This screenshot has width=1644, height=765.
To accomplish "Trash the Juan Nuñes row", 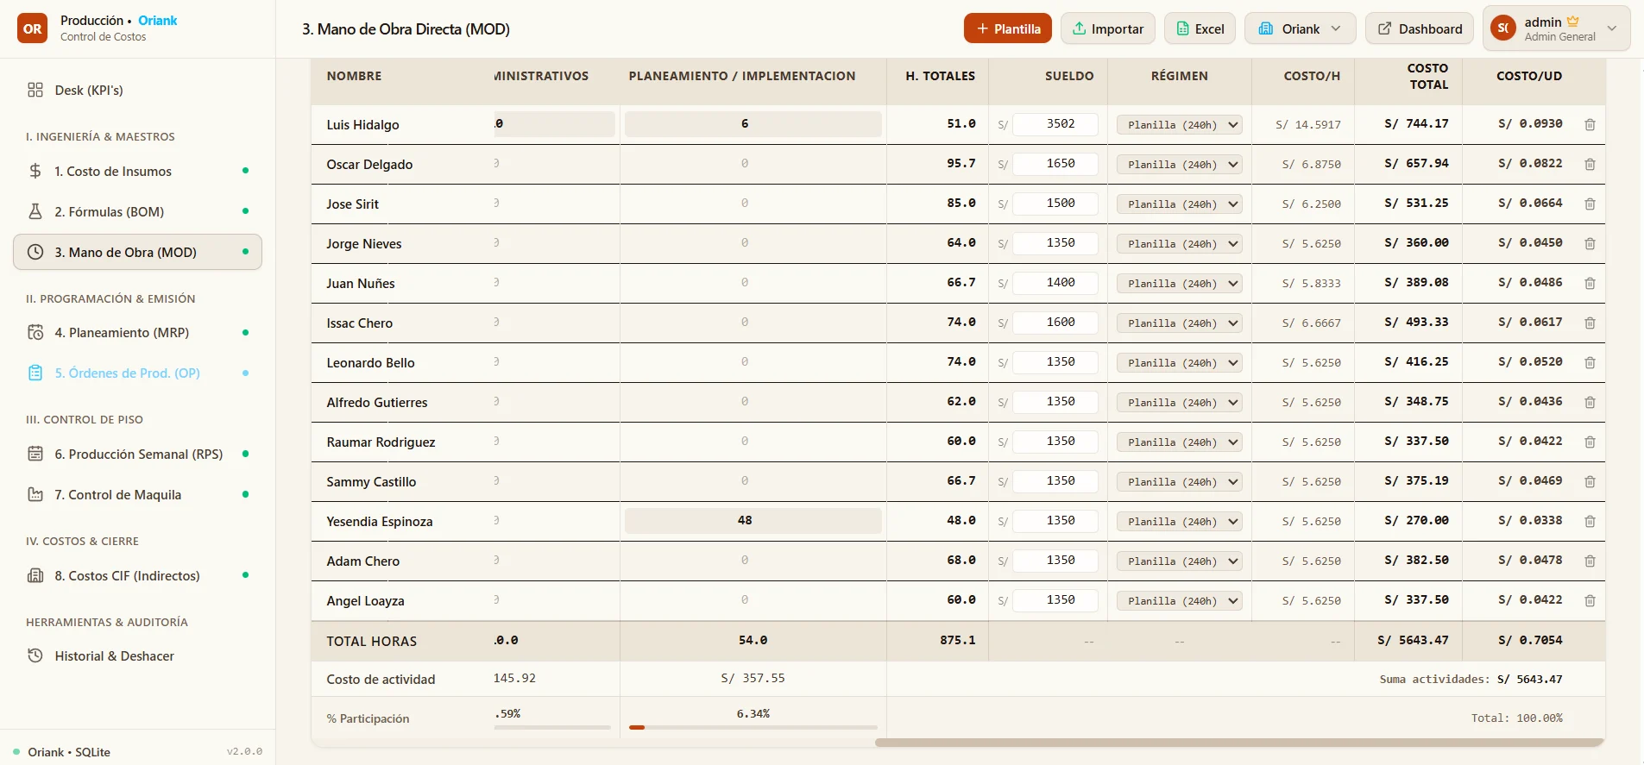I will tap(1590, 283).
